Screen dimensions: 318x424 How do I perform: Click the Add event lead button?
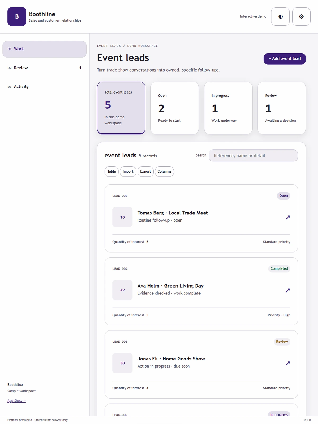pyautogui.click(x=285, y=59)
